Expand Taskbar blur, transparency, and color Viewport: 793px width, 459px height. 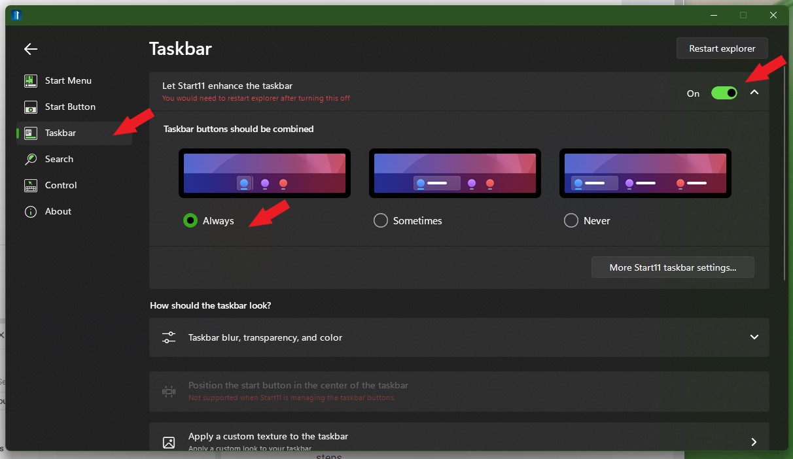pyautogui.click(x=754, y=337)
